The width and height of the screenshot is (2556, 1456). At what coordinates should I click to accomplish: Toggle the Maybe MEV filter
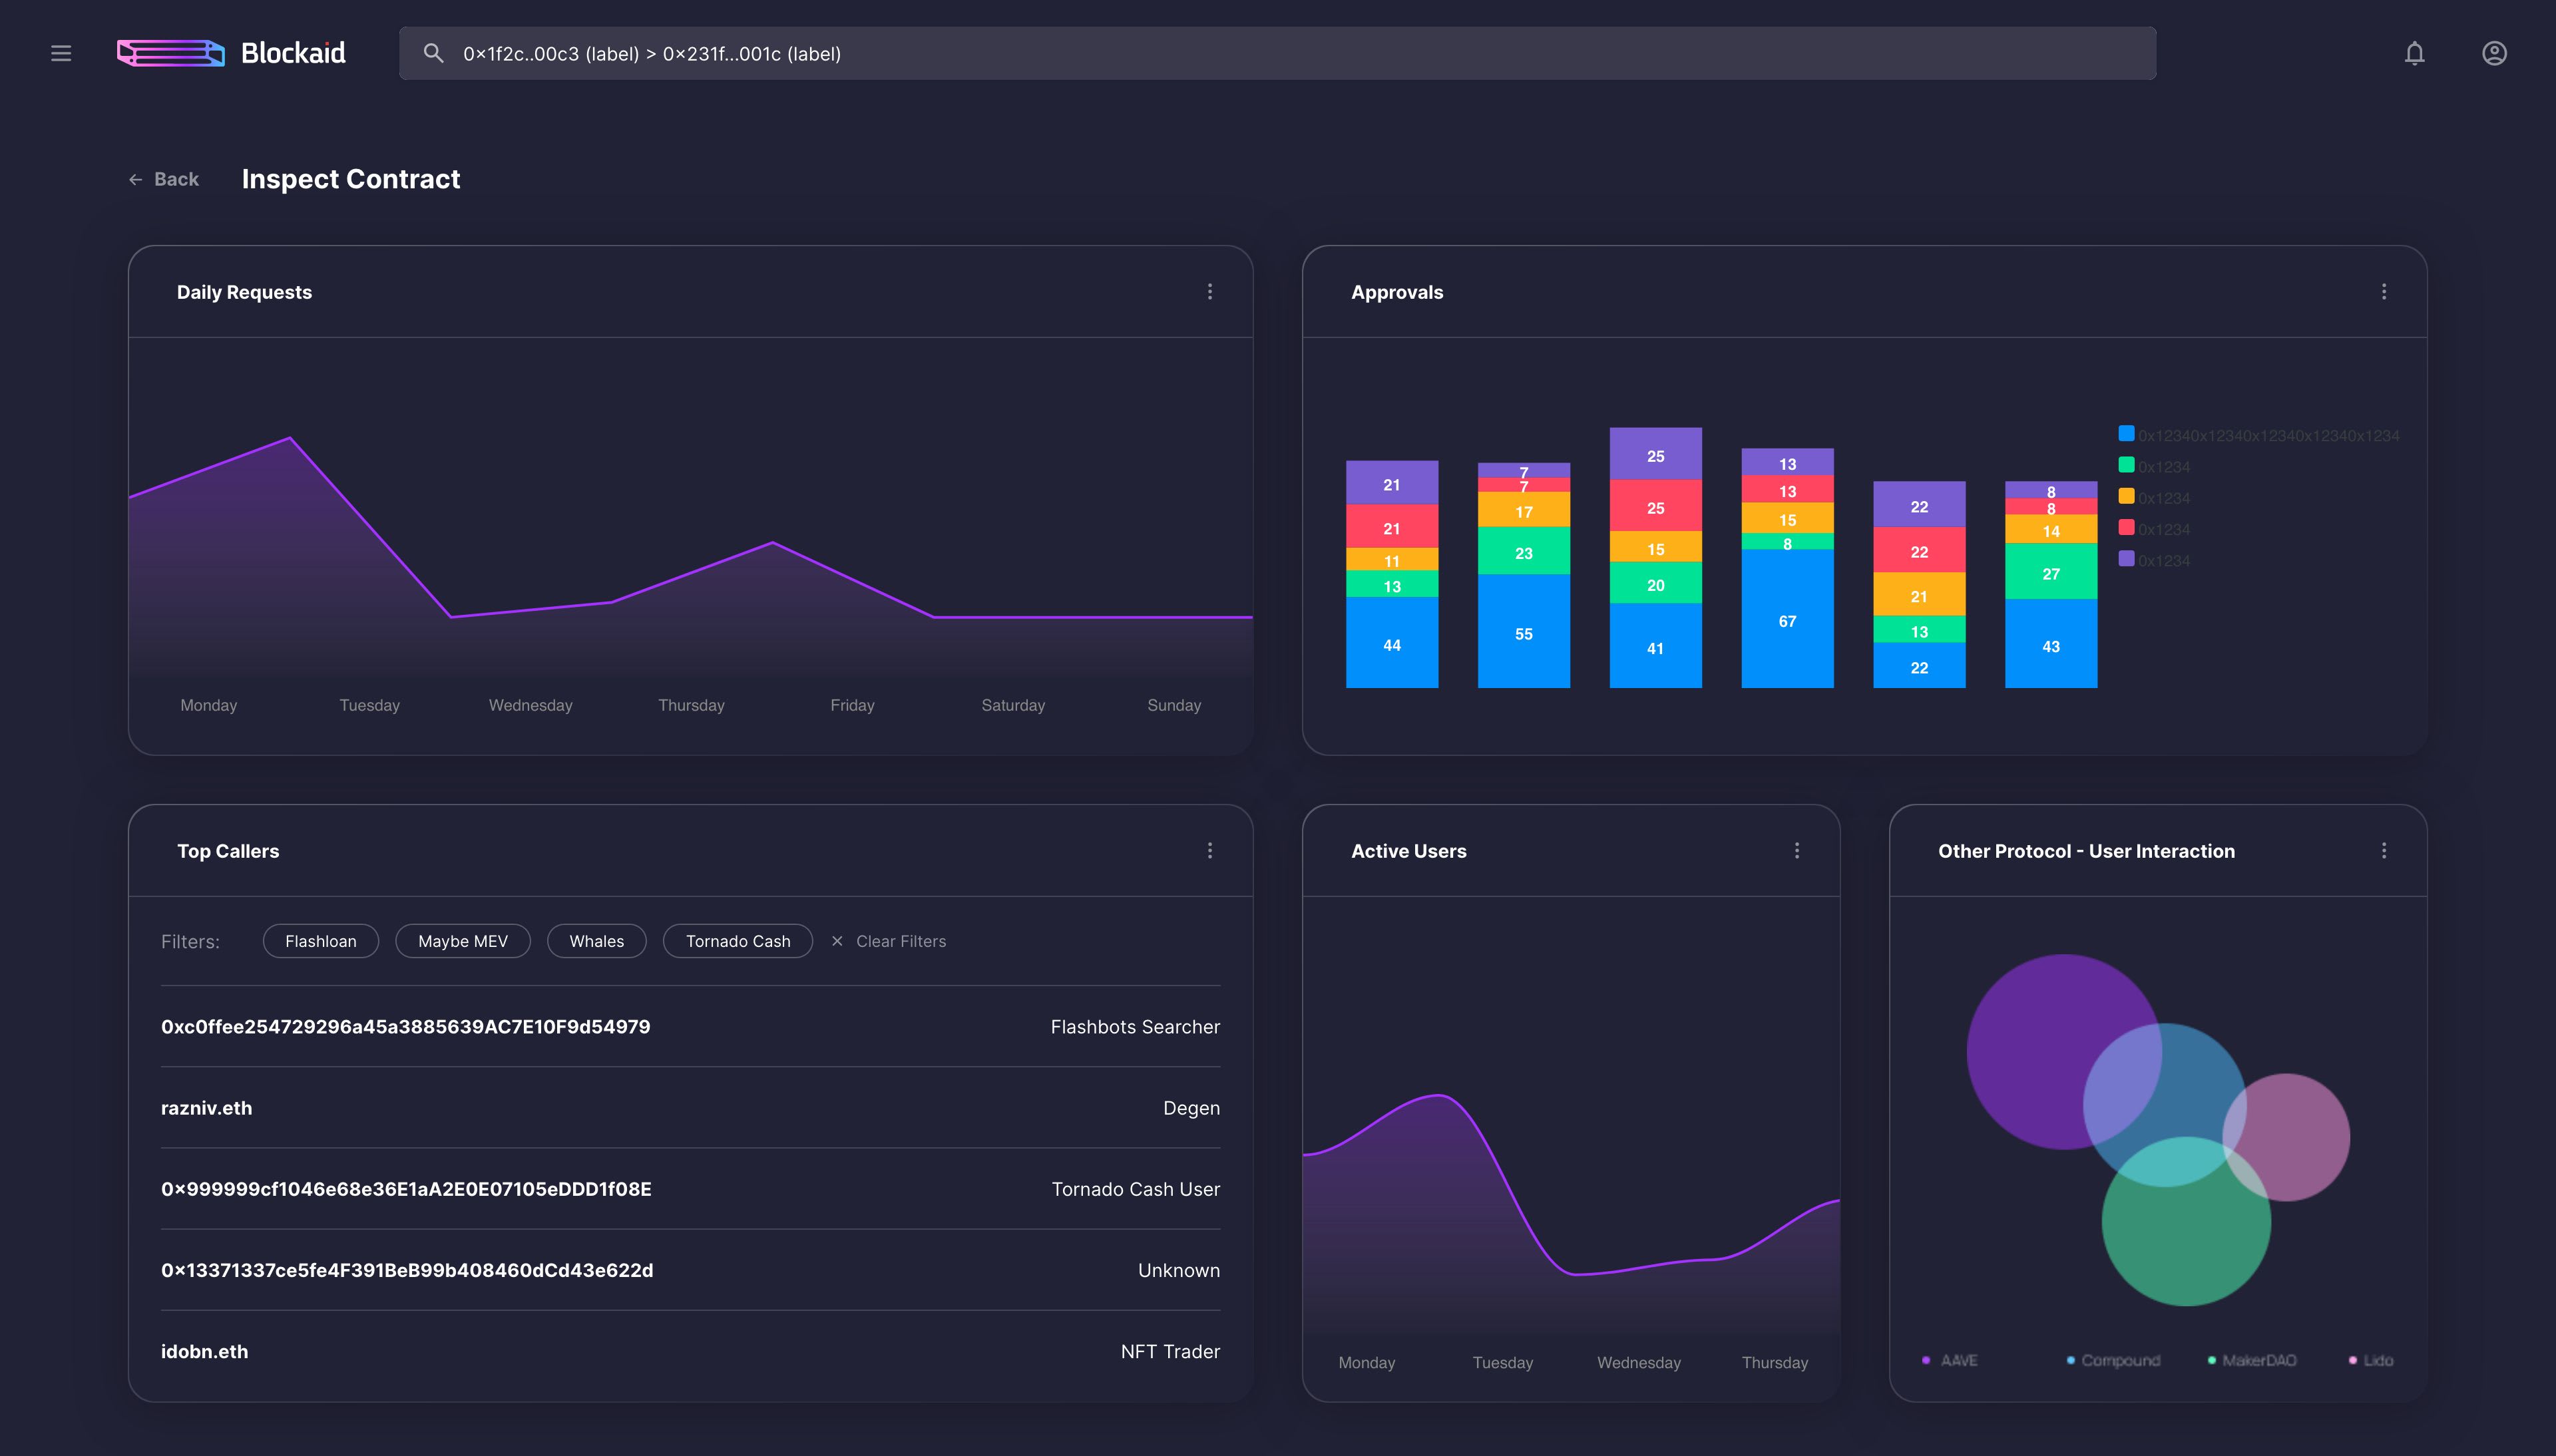click(x=463, y=941)
